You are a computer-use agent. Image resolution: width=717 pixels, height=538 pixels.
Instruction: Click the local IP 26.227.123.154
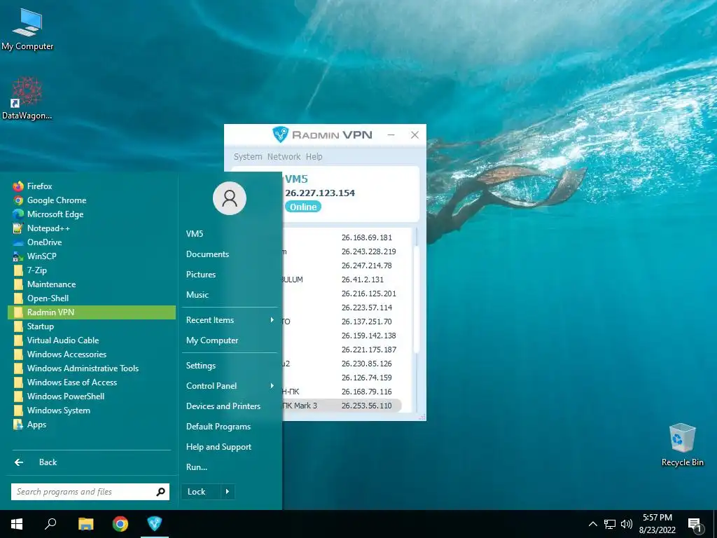pyautogui.click(x=320, y=193)
